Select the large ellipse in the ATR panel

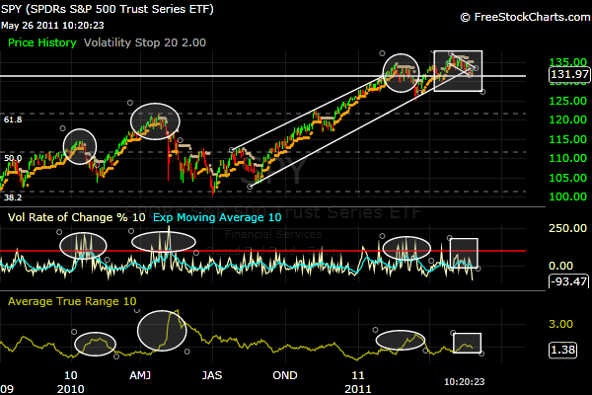(162, 330)
